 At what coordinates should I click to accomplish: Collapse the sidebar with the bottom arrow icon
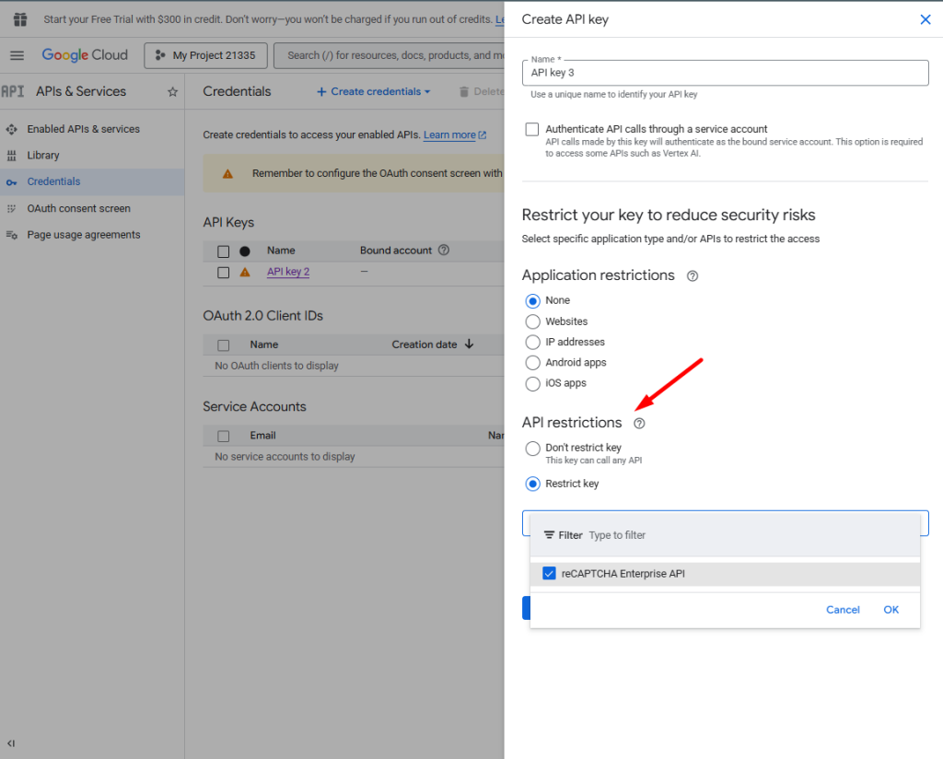[11, 743]
